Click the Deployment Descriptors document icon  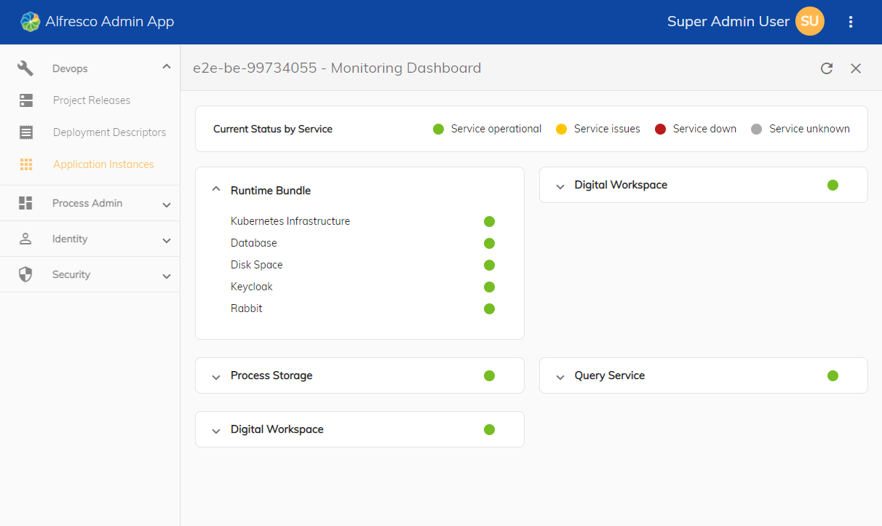coord(27,132)
